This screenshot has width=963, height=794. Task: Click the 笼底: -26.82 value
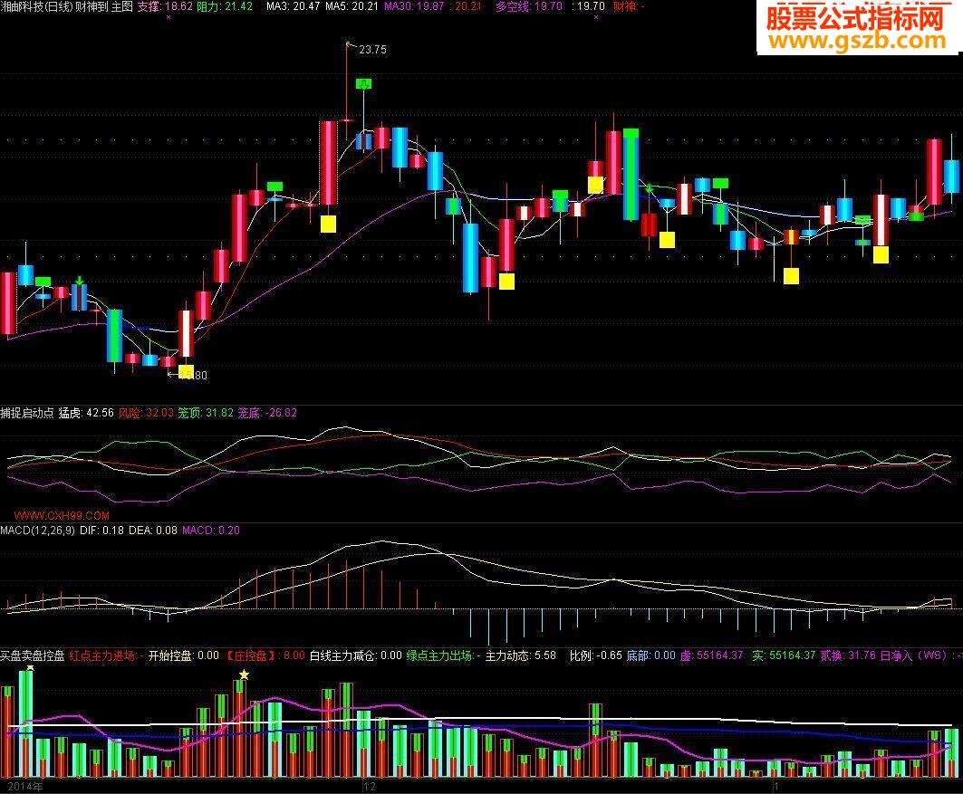(267, 413)
